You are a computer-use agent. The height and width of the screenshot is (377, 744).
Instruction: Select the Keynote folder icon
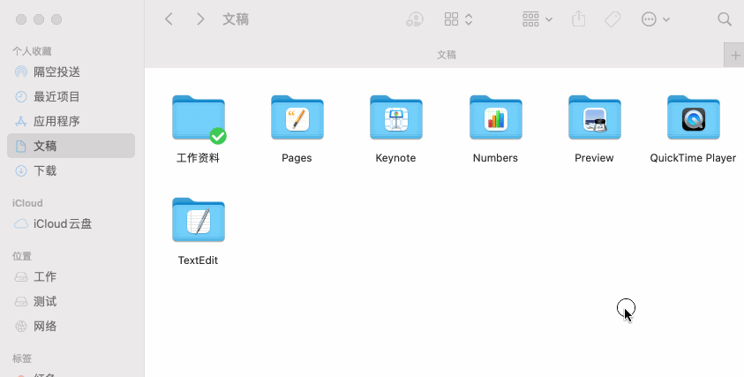click(395, 117)
